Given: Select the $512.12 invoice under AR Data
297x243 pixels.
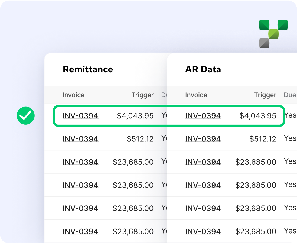Looking at the screenshot, I should pos(203,139).
